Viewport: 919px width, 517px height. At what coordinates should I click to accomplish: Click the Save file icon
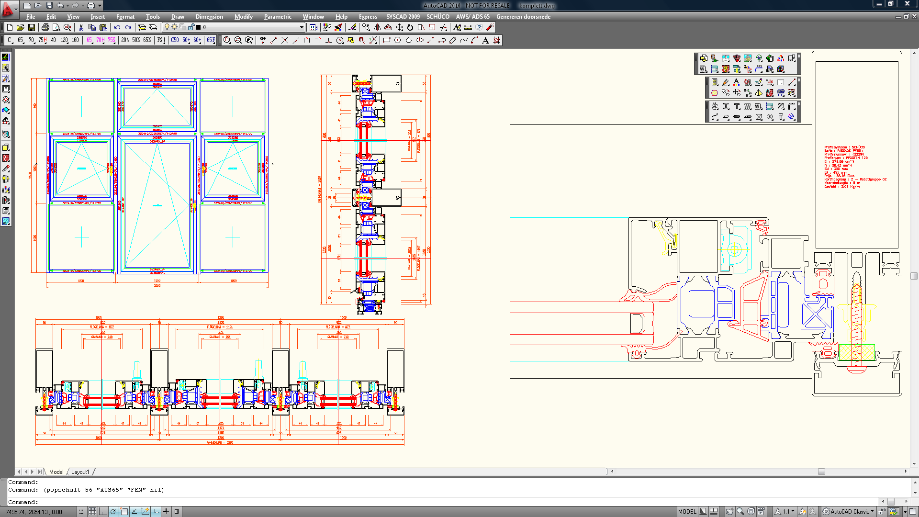pyautogui.click(x=32, y=27)
